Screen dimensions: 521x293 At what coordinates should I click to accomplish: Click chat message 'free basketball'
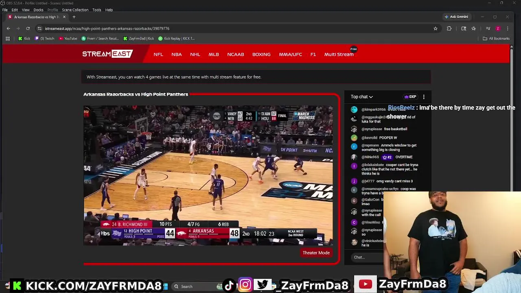pos(396,129)
